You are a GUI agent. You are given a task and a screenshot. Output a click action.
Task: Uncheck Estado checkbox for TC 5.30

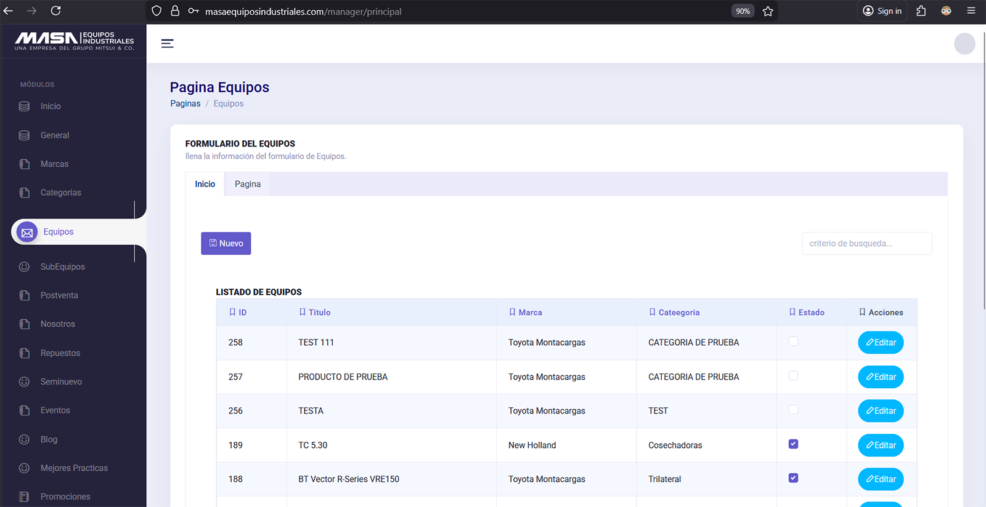tap(793, 444)
